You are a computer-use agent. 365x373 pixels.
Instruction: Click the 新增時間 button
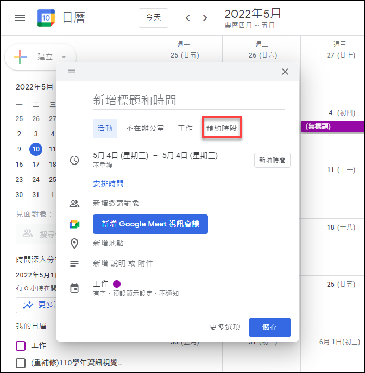[x=272, y=160]
